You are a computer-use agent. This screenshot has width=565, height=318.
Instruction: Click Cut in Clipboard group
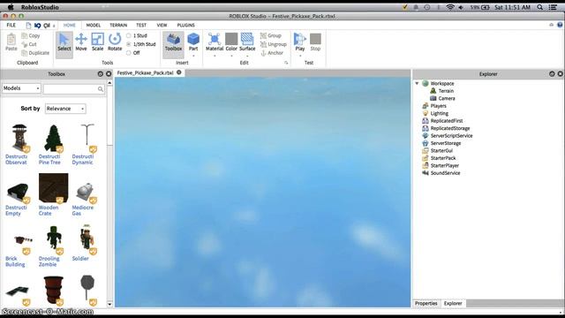point(29,44)
